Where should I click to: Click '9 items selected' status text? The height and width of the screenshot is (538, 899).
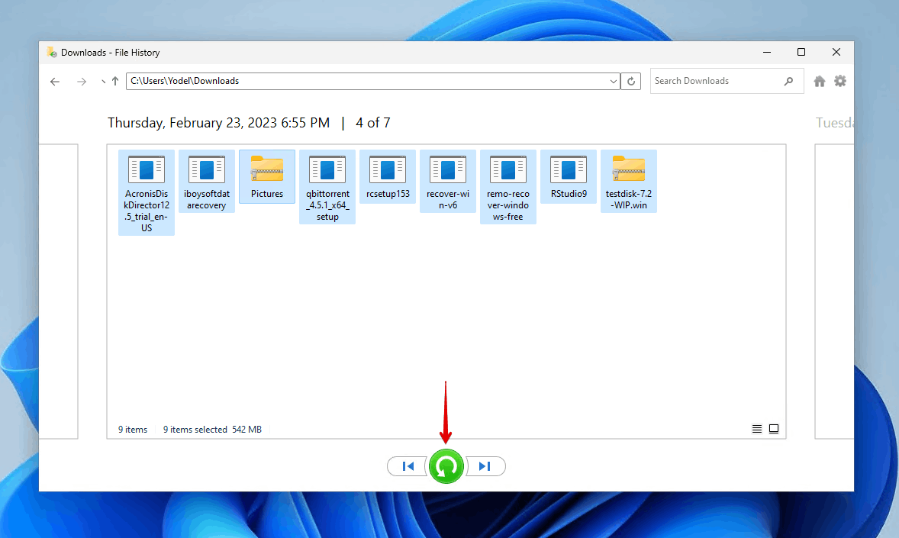click(x=195, y=430)
